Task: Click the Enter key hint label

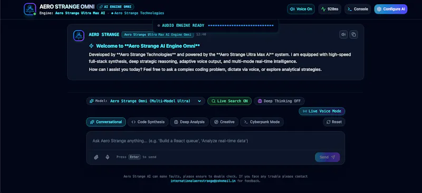Action: [135, 157]
